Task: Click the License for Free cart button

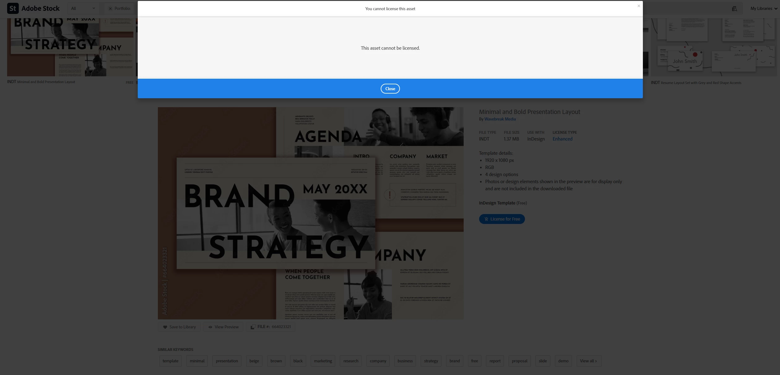Action: [502, 219]
